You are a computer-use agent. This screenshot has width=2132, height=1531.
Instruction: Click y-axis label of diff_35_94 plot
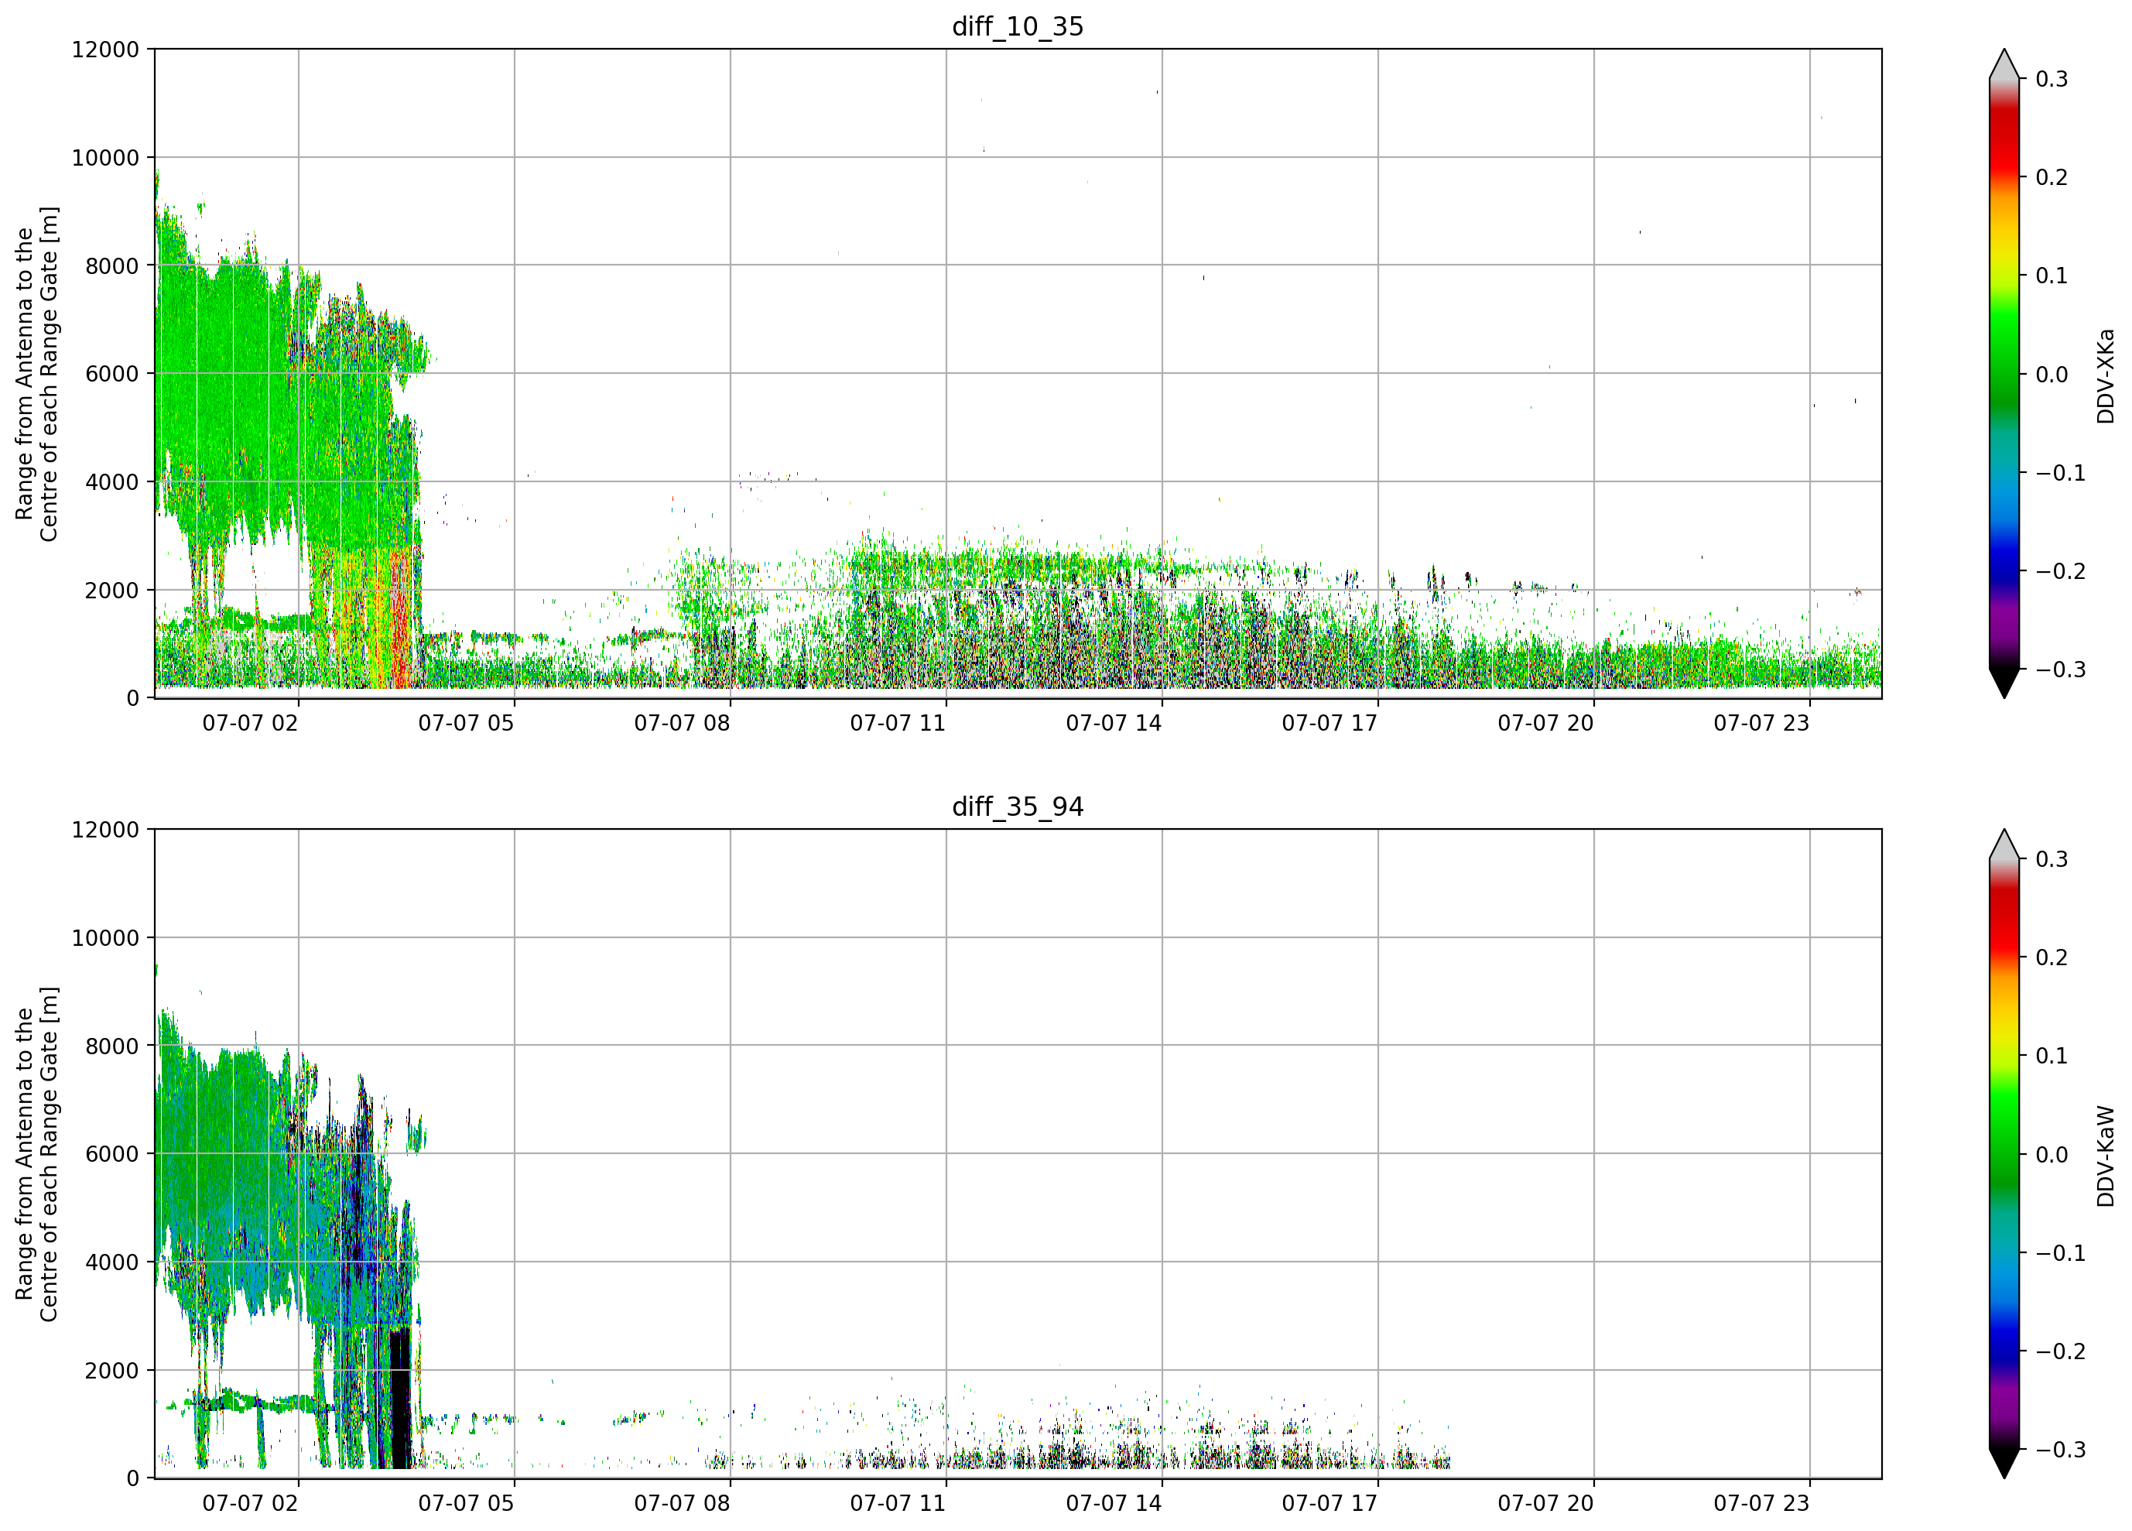(36, 1154)
